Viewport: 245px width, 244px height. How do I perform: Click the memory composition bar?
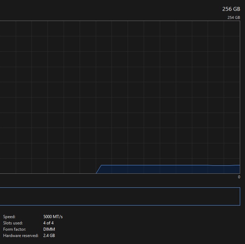(x=120, y=196)
